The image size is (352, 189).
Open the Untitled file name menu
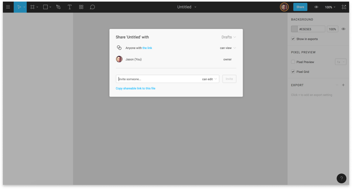click(x=187, y=7)
